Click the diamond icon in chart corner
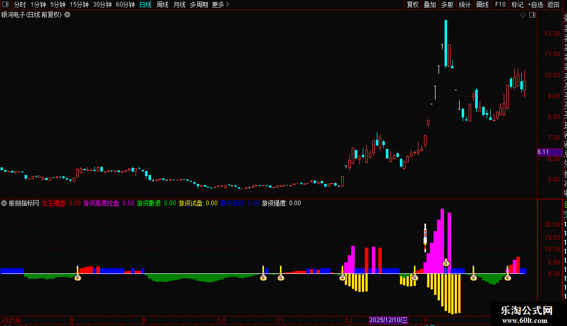567x326 pixels. click(x=523, y=15)
